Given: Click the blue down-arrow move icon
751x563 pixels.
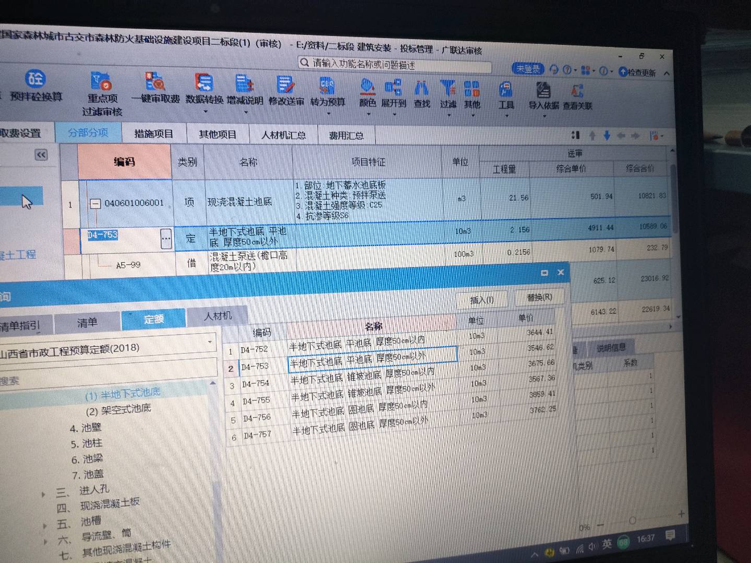Looking at the screenshot, I should pos(607,136).
